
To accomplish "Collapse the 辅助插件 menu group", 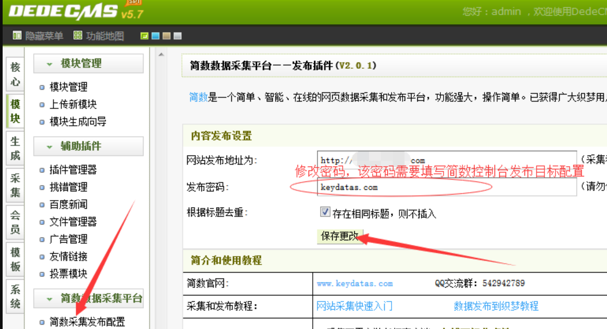I will [88, 146].
